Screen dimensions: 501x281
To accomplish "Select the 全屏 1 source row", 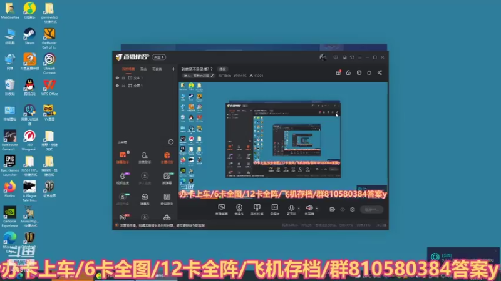I will click(x=145, y=86).
